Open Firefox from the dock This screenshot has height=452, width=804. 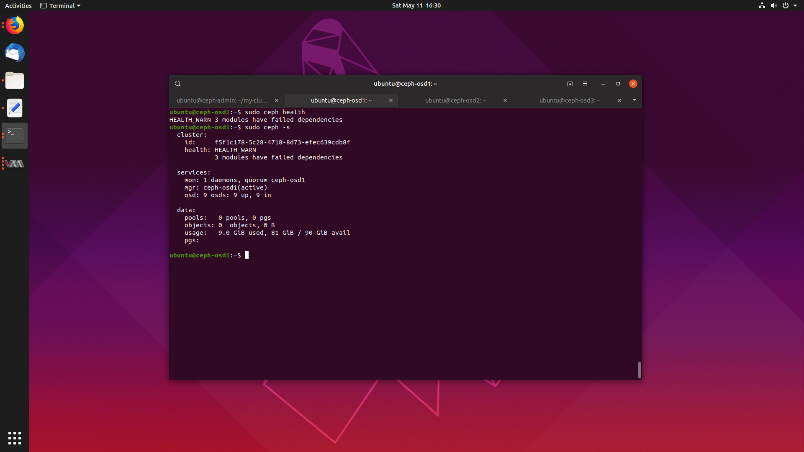pyautogui.click(x=15, y=26)
